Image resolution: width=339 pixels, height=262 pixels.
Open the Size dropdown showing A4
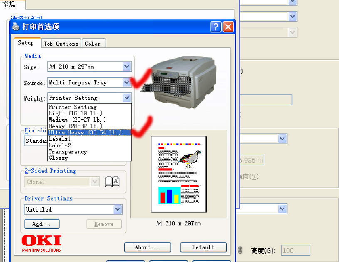pos(127,67)
